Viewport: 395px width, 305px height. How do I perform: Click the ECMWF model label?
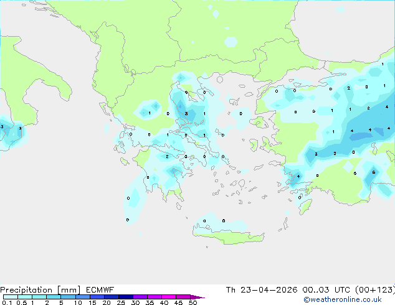click(100, 290)
